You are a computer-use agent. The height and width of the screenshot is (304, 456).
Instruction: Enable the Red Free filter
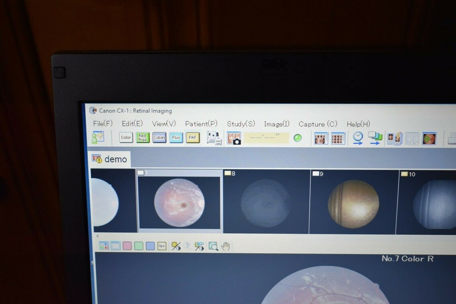coord(142,138)
